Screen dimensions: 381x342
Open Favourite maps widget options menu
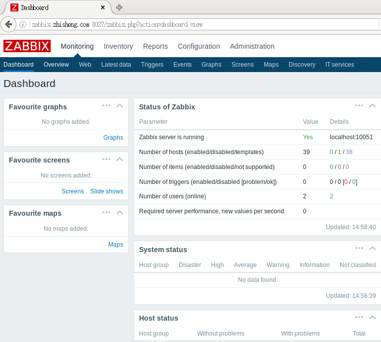pos(106,212)
